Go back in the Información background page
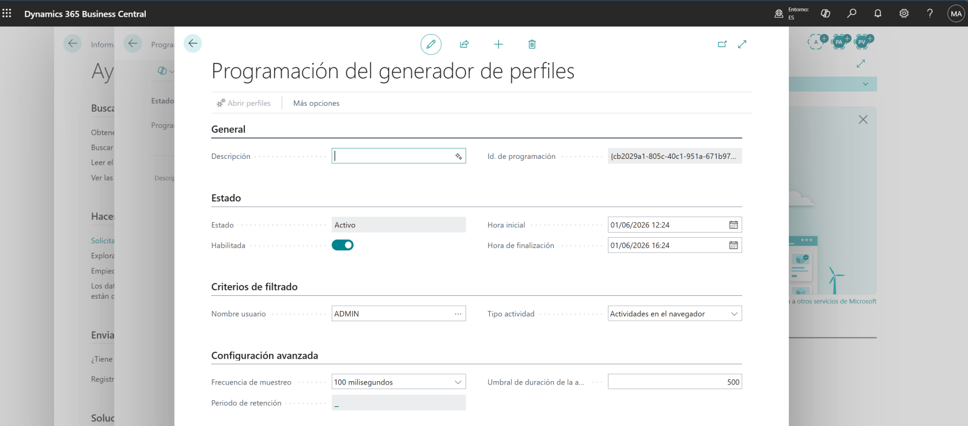The image size is (968, 426). click(x=73, y=43)
